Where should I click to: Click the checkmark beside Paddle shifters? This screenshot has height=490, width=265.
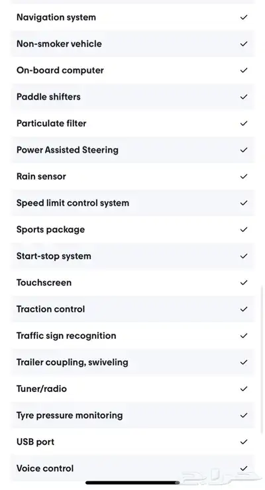click(244, 97)
